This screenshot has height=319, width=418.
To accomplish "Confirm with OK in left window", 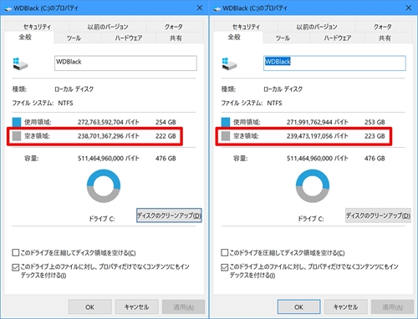I will point(90,307).
